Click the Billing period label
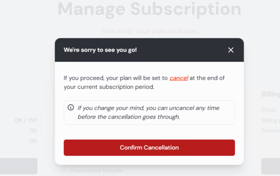Screen dimensions: 280x176 click(x=270, y=120)
